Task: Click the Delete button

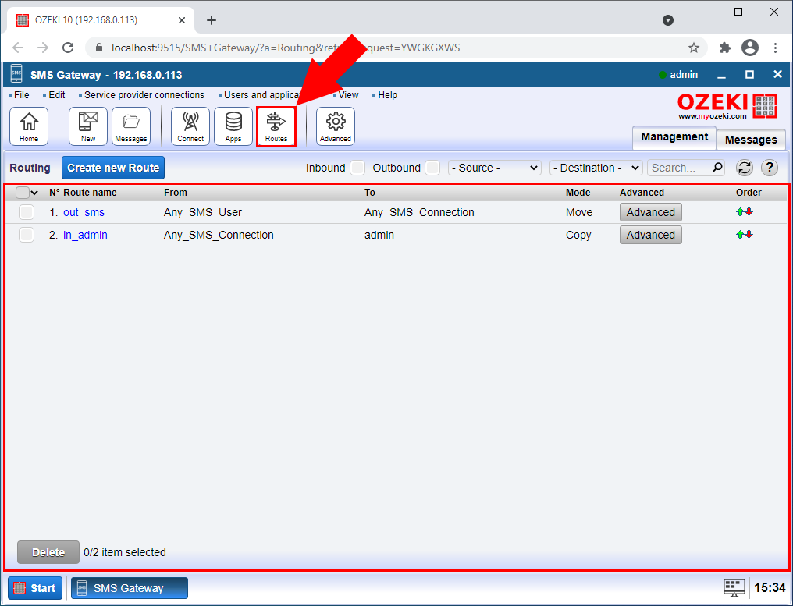Action: (x=48, y=552)
